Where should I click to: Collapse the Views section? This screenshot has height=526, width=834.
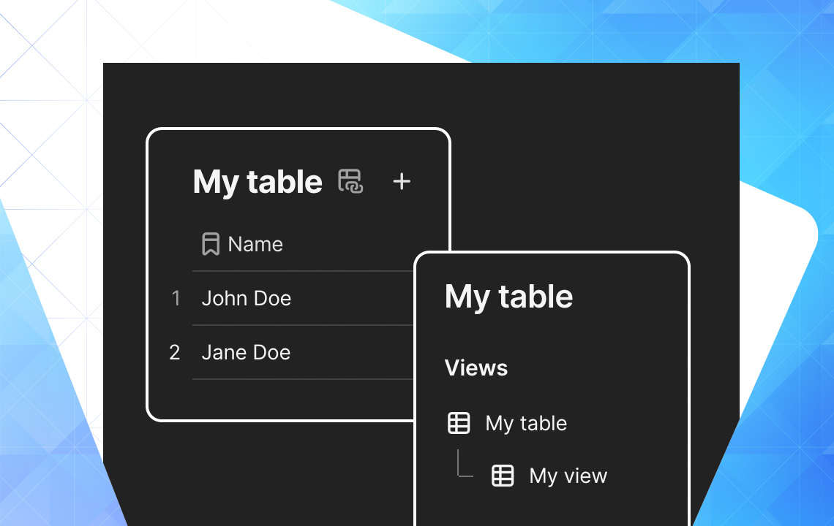(476, 367)
